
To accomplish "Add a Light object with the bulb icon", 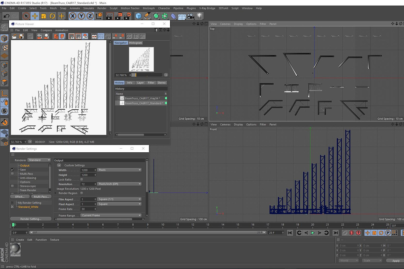I will point(200,16).
